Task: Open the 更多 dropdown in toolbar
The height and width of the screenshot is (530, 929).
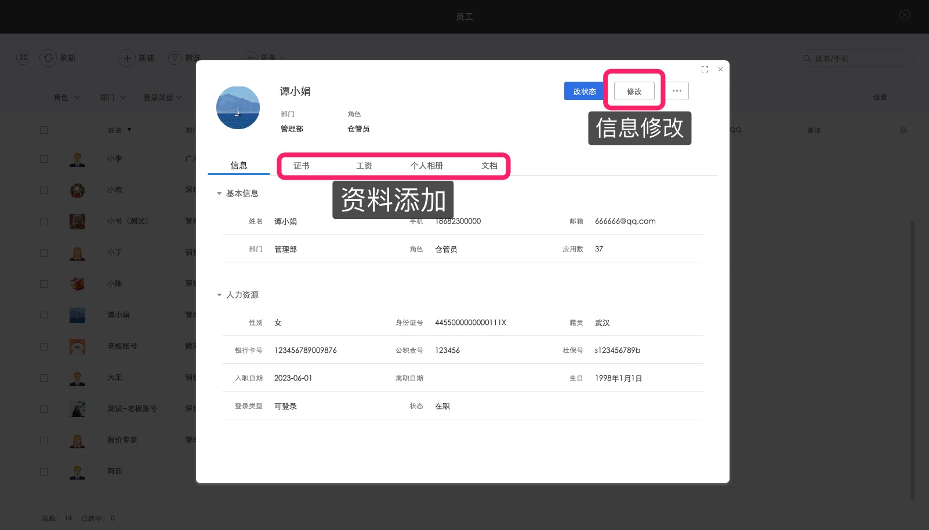Action: point(266,58)
